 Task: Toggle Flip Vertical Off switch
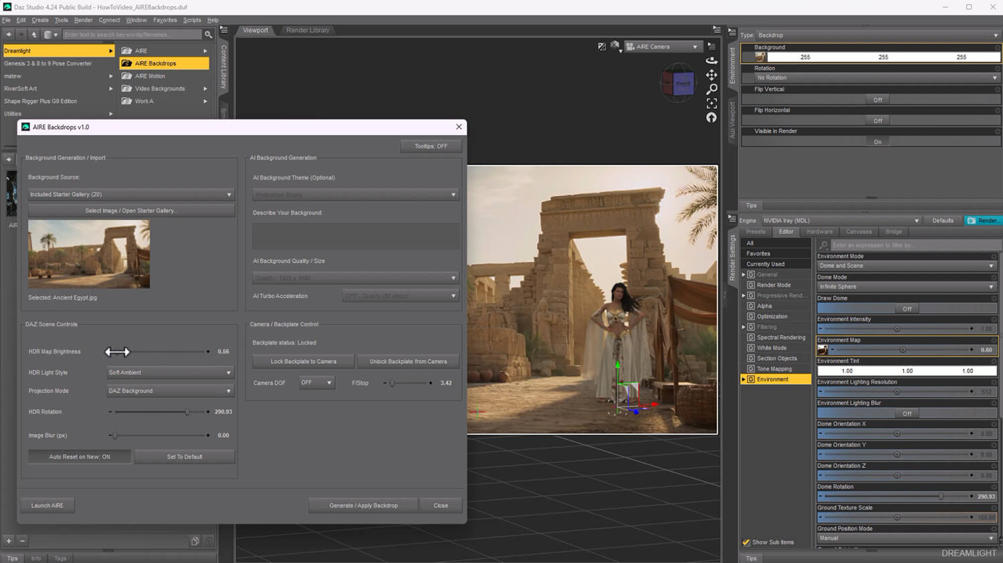pos(877,100)
